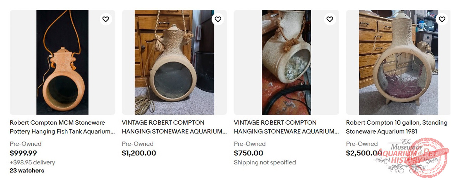Open the standing stoneware aquarium photo

(x=398, y=62)
